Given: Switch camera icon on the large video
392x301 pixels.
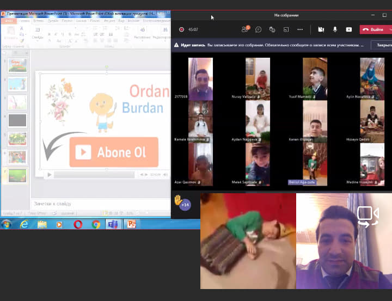Looking at the screenshot, I should (x=367, y=217).
